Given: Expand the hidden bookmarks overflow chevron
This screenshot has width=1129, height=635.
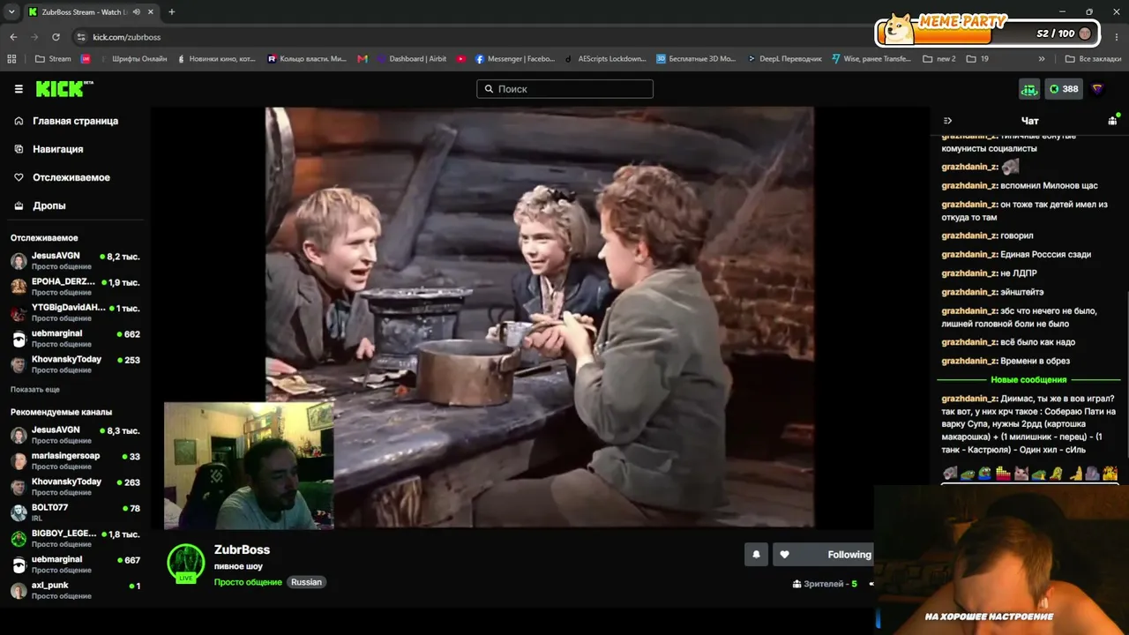Looking at the screenshot, I should click(1042, 59).
